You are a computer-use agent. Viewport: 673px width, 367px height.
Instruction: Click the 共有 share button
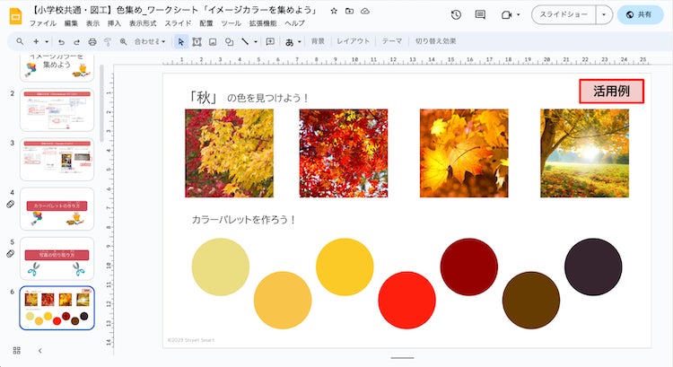(x=640, y=14)
